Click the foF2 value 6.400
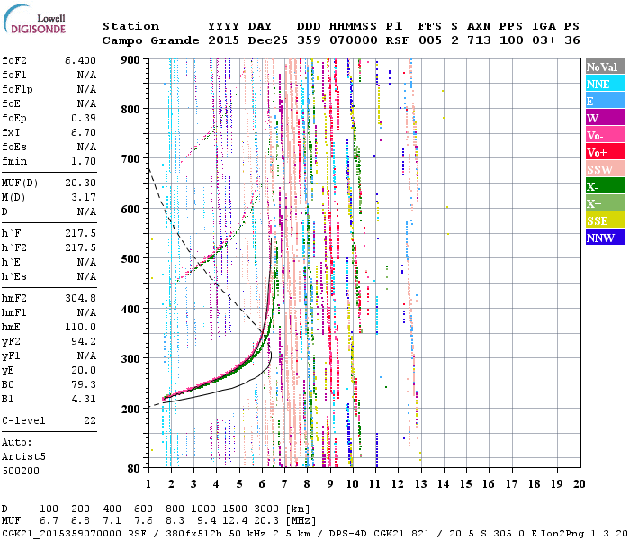Screen dimensions: 630x540 tap(80, 60)
